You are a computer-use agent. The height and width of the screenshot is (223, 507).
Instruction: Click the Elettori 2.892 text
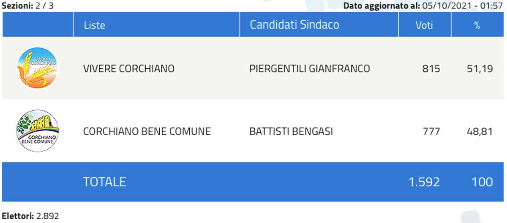pyautogui.click(x=30, y=216)
